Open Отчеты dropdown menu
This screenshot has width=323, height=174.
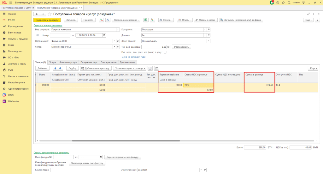(x=185, y=20)
